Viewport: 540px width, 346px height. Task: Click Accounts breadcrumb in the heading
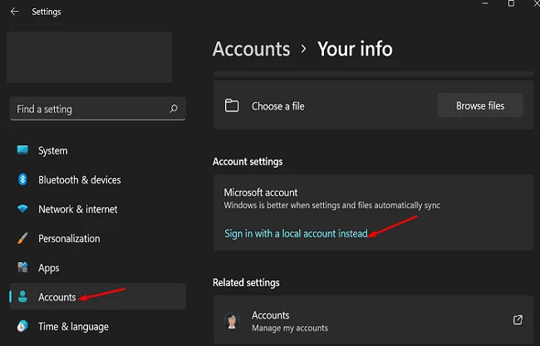click(251, 49)
